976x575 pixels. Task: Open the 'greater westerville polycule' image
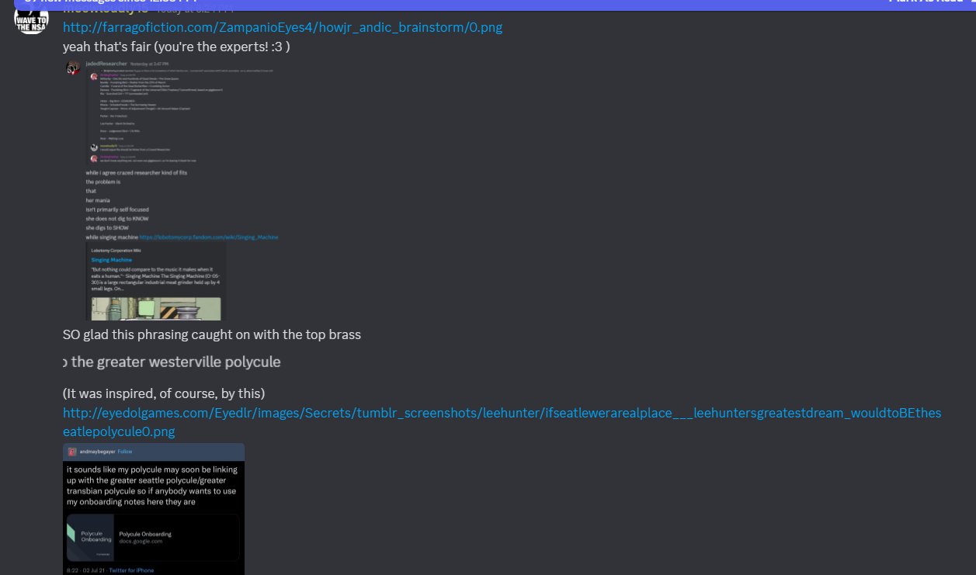pyautogui.click(x=172, y=362)
